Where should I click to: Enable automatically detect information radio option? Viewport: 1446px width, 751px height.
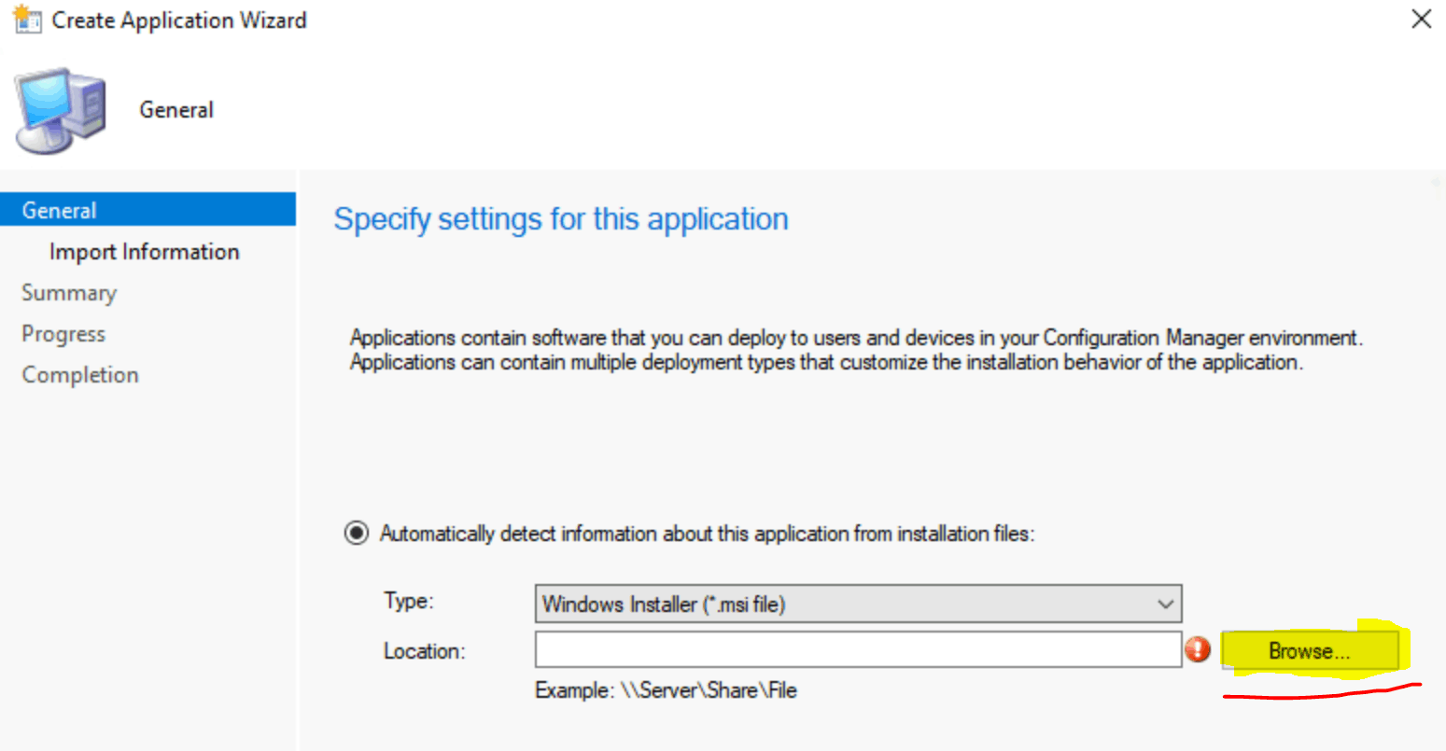click(x=357, y=534)
